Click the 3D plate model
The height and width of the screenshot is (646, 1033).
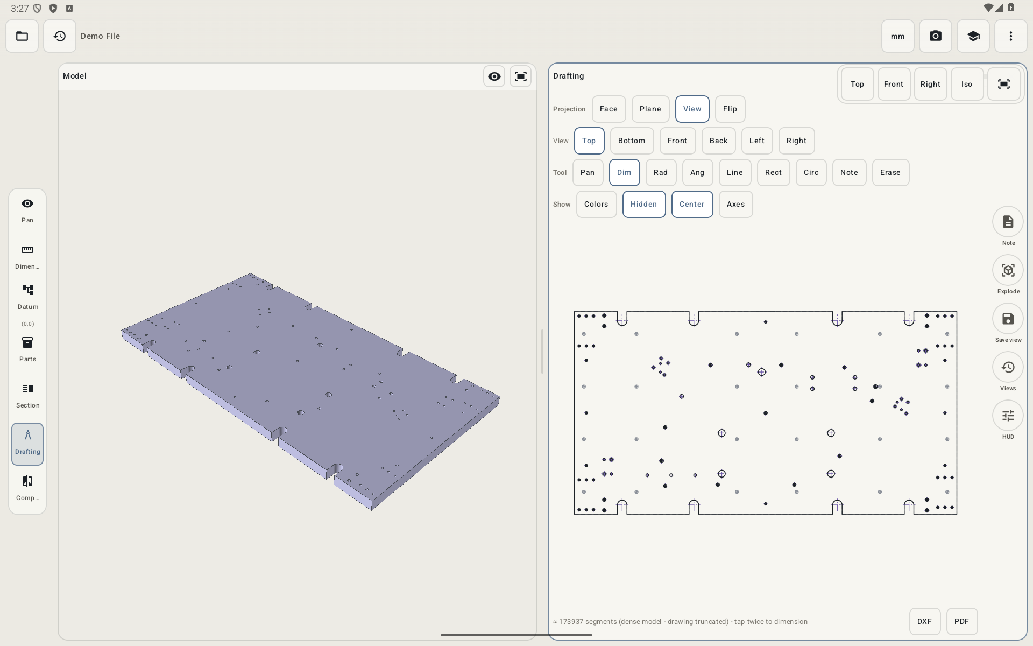click(310, 391)
